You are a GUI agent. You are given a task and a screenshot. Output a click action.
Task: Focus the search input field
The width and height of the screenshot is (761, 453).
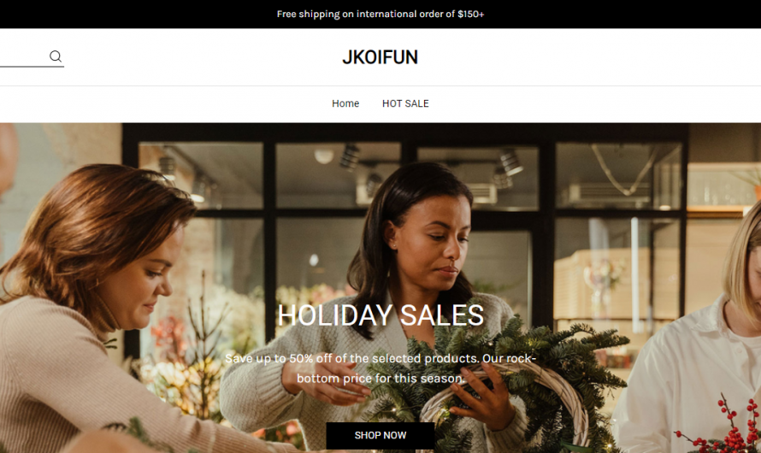click(x=24, y=56)
